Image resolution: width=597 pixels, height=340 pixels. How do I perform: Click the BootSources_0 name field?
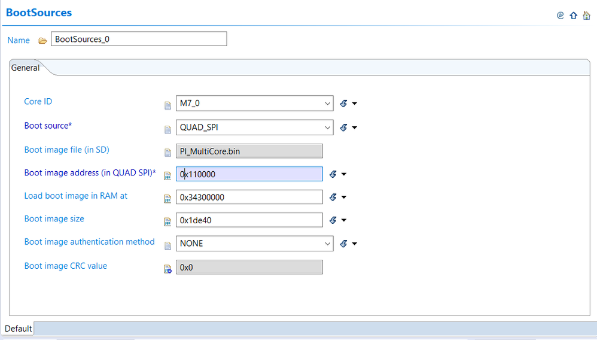pos(139,40)
